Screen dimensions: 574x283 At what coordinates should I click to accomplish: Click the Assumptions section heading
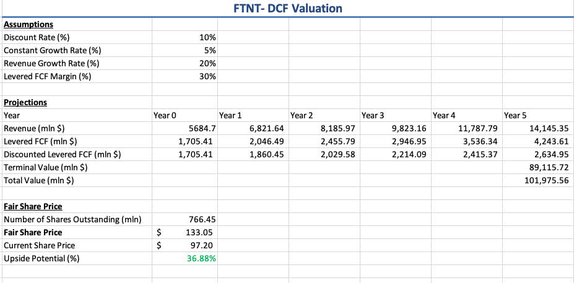[28, 25]
